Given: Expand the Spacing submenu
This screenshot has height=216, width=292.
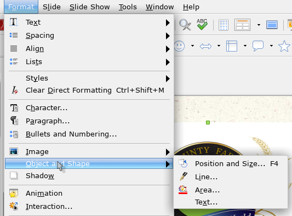Looking at the screenshot, I should point(89,36).
